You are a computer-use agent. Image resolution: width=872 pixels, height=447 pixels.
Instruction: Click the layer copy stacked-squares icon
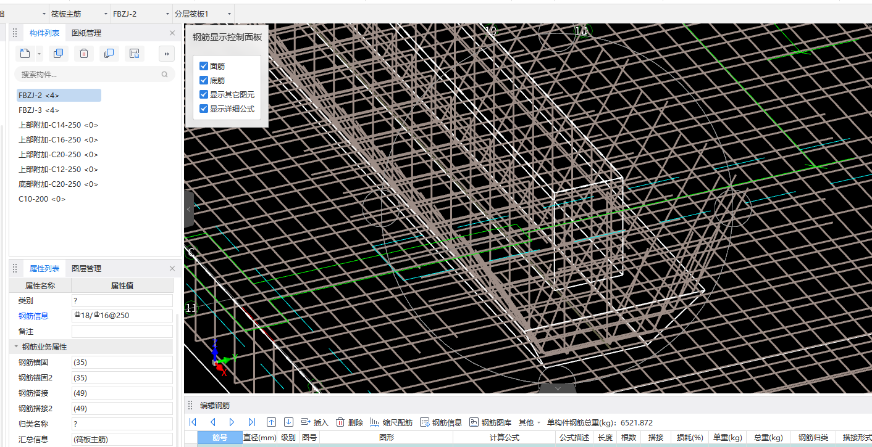109,54
